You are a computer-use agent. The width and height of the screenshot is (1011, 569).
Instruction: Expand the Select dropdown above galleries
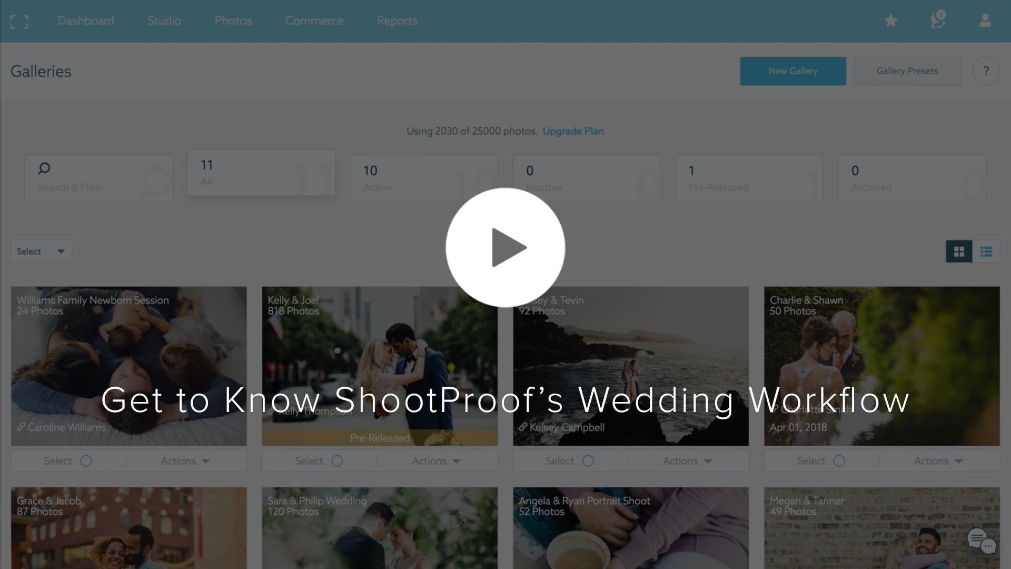[x=41, y=251]
